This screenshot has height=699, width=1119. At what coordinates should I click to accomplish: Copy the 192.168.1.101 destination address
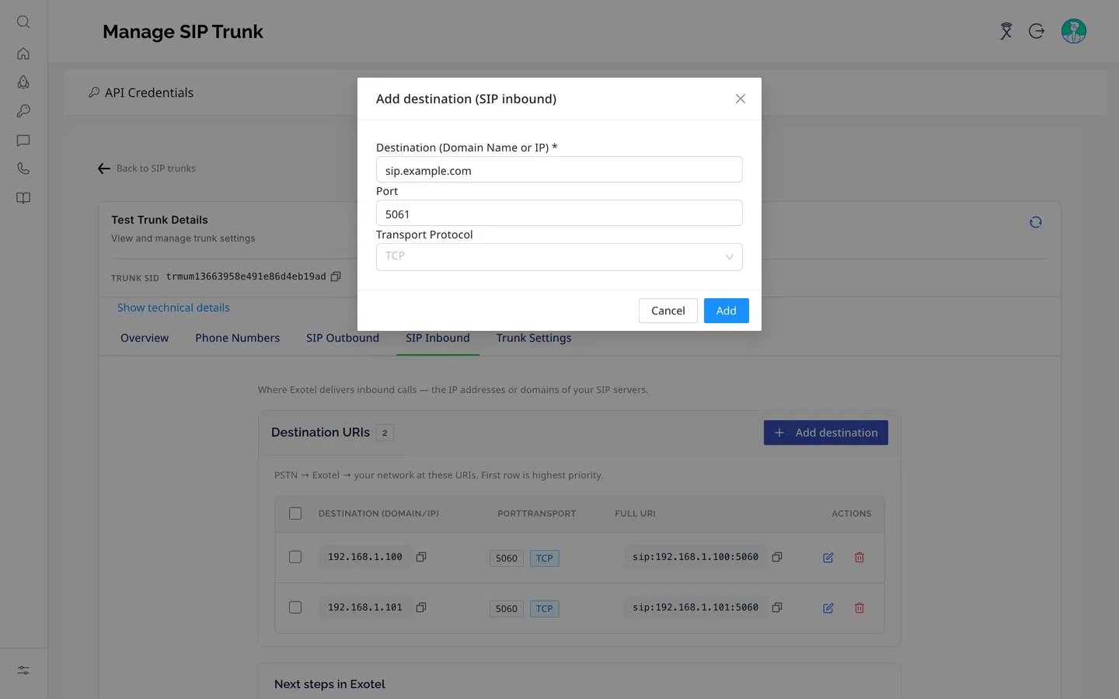click(421, 607)
